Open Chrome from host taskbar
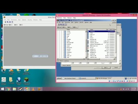 point(8,89)
